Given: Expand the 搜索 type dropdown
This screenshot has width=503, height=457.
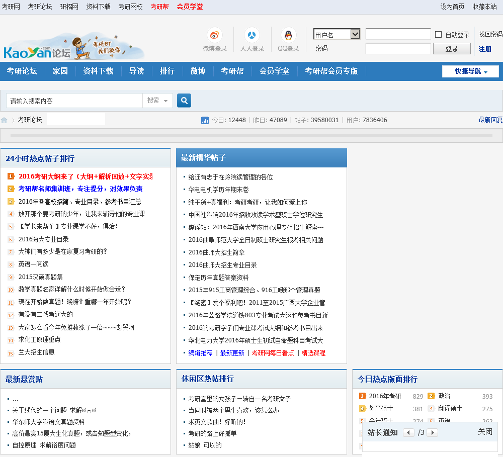Looking at the screenshot, I should click(157, 101).
